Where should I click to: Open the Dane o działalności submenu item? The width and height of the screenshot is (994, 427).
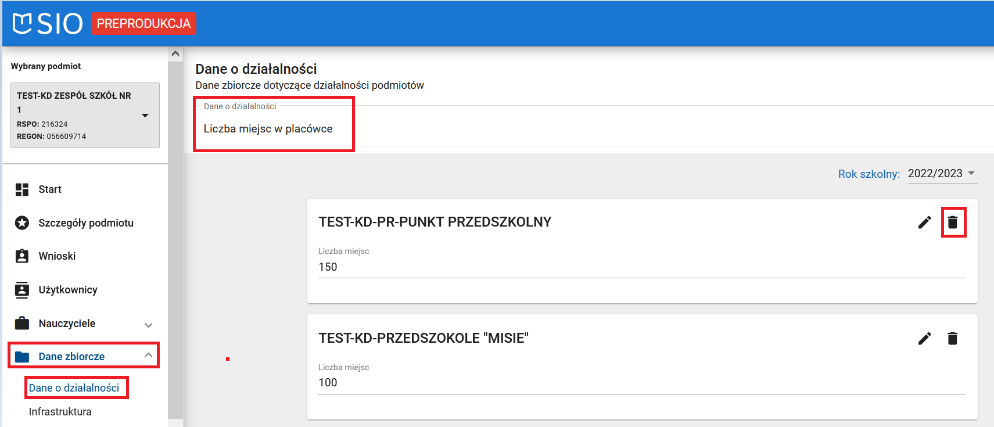[x=74, y=388]
